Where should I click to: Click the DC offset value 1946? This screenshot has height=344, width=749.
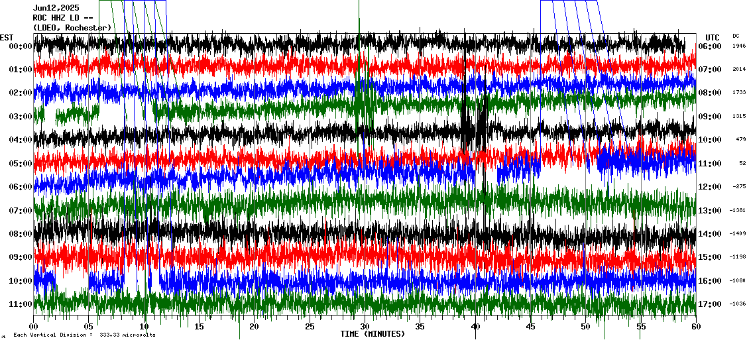[738, 46]
